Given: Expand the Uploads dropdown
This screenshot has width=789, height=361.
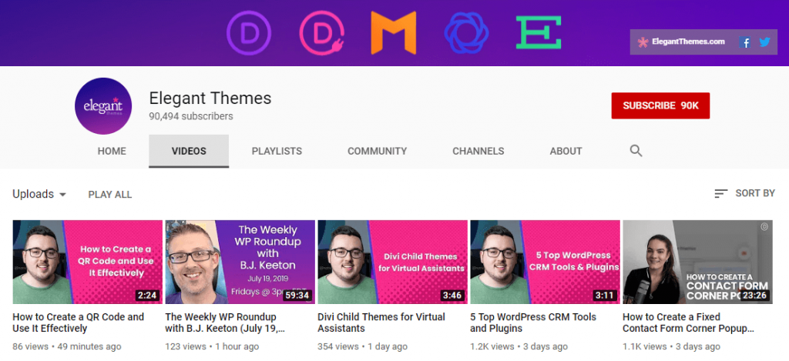Looking at the screenshot, I should coord(40,194).
